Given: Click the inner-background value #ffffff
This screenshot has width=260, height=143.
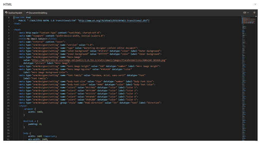Looking at the screenshot, I should click(x=104, y=54).
